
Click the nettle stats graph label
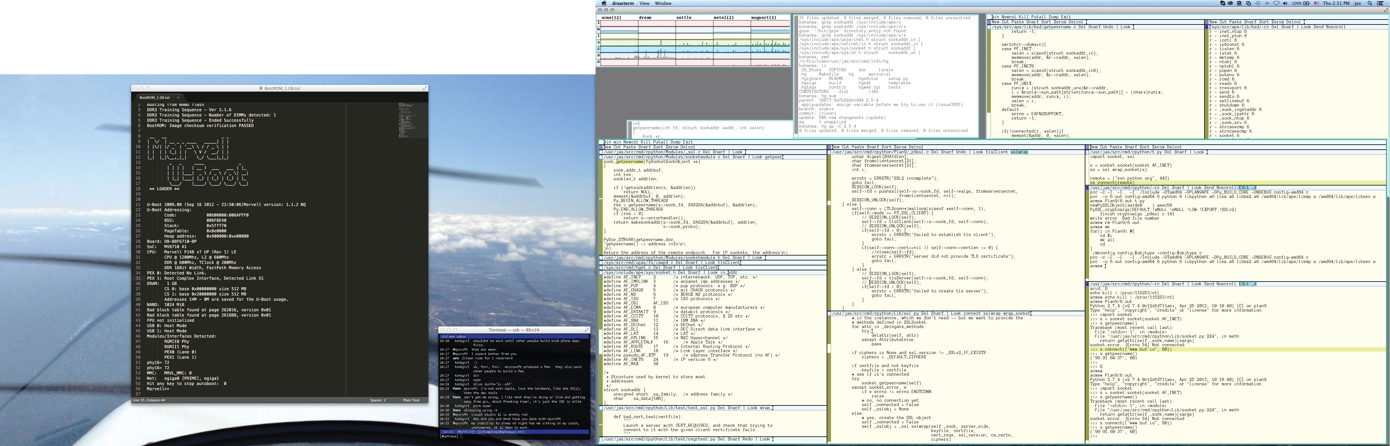coord(684,17)
